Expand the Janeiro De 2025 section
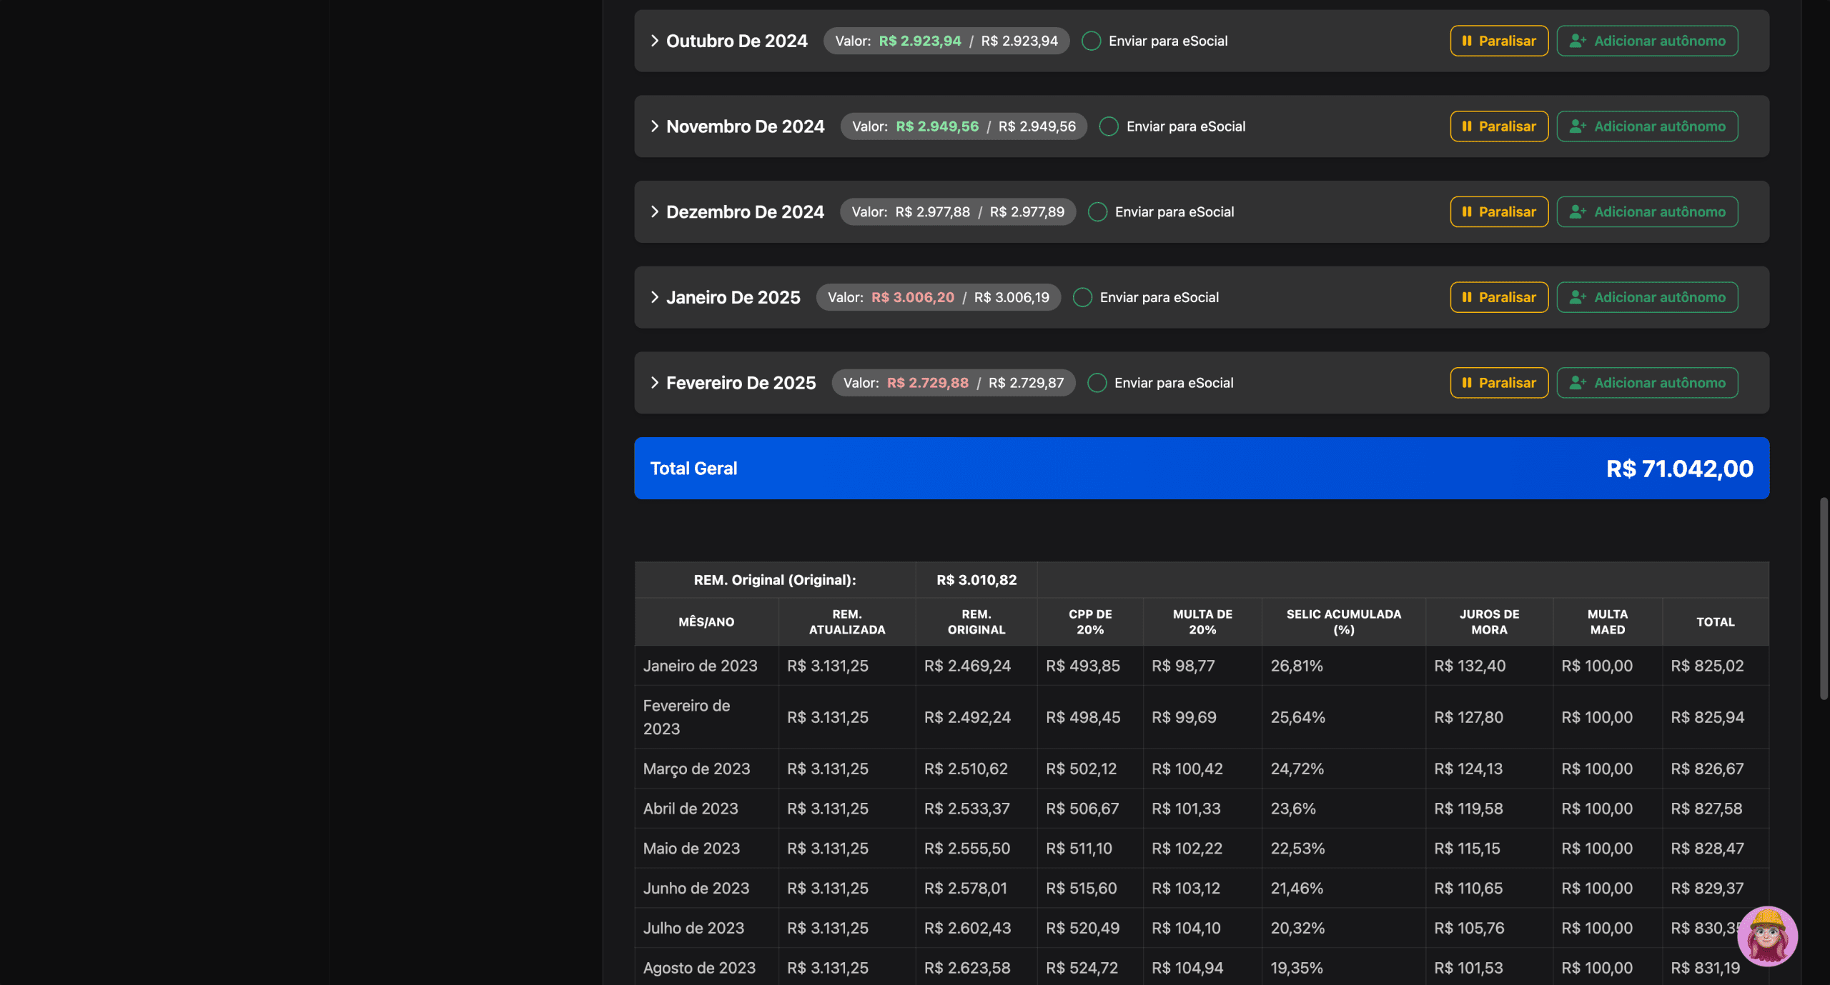Image resolution: width=1830 pixels, height=985 pixels. pos(654,297)
